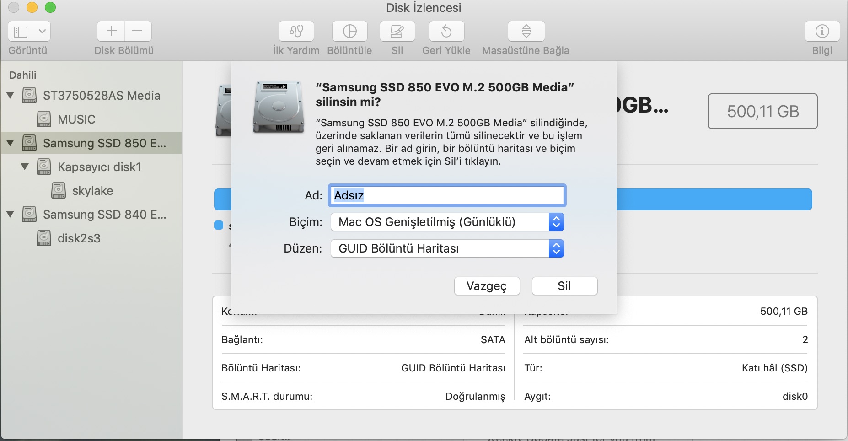Select the Geri Yükle restore icon
This screenshot has height=441, width=848.
click(x=446, y=32)
